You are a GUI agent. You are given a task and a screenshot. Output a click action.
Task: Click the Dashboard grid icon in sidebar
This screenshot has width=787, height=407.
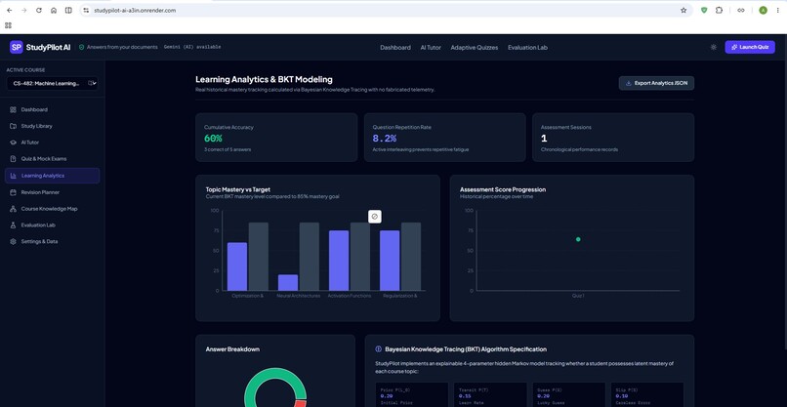[x=13, y=110]
